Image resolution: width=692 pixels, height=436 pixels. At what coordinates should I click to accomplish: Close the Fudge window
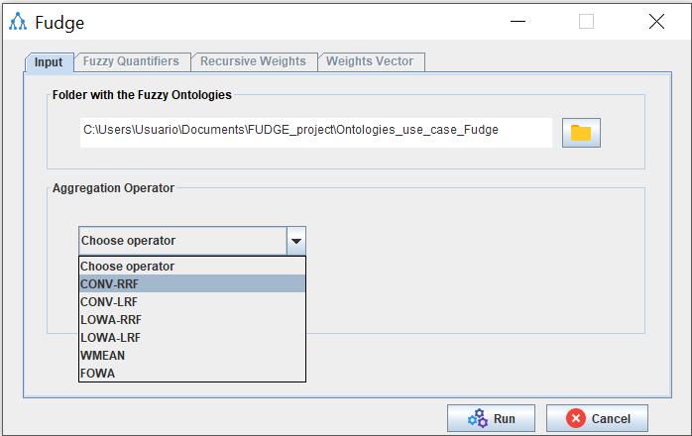pyautogui.click(x=656, y=22)
